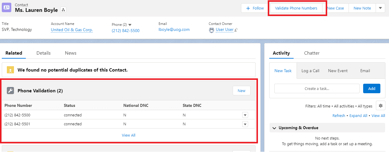Switch to the Chatter tab
Screen dimensions: 389x152
(312, 53)
